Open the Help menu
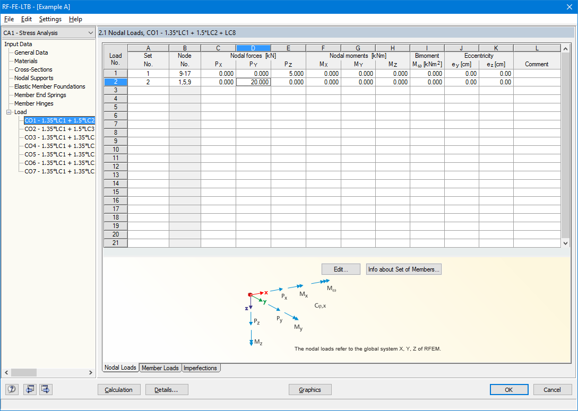 [x=75, y=19]
